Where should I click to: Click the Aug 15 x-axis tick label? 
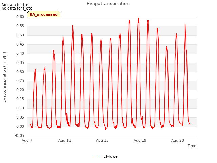click(102, 140)
